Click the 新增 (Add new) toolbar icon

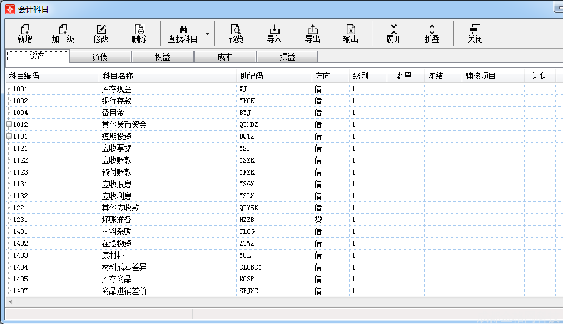(x=25, y=30)
